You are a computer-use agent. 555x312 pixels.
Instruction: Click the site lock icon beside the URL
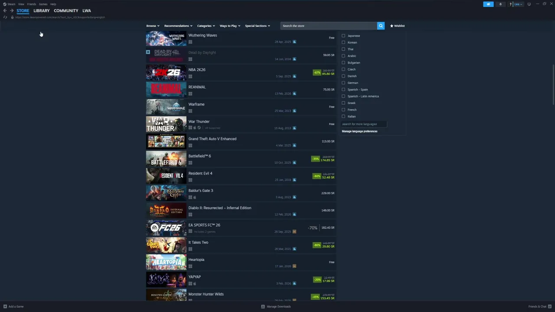click(12, 17)
